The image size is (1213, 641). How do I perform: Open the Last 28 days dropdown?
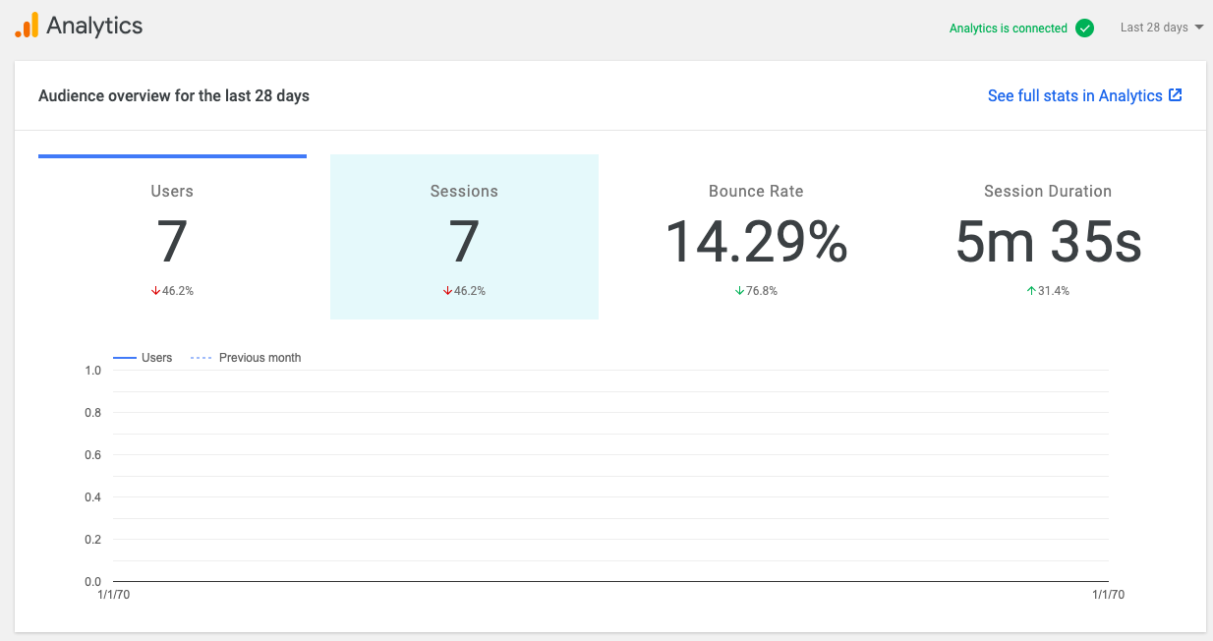[1162, 28]
